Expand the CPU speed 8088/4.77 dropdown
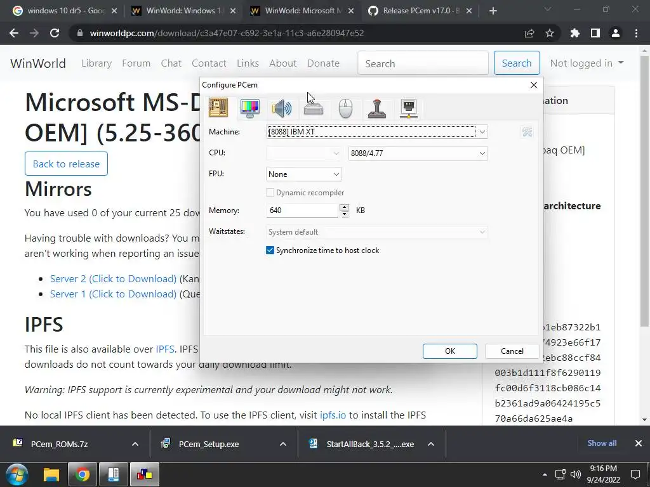 coord(482,153)
